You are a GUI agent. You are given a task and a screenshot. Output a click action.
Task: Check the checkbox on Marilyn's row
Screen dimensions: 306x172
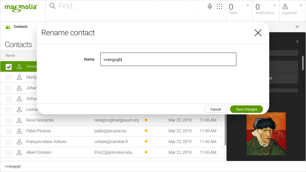(8, 77)
